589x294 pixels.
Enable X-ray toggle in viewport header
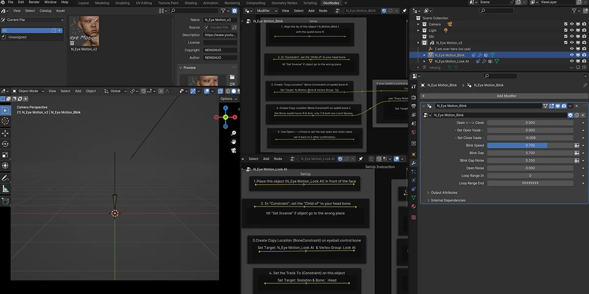(x=220, y=91)
